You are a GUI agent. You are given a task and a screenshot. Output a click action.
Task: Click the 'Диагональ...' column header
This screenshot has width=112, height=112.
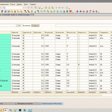[38, 32]
